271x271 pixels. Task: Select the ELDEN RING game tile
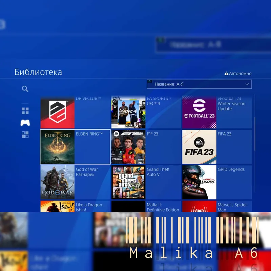tap(75, 147)
